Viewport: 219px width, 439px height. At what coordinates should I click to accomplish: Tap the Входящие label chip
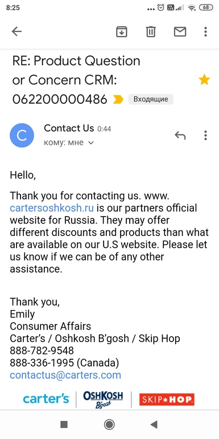[151, 99]
